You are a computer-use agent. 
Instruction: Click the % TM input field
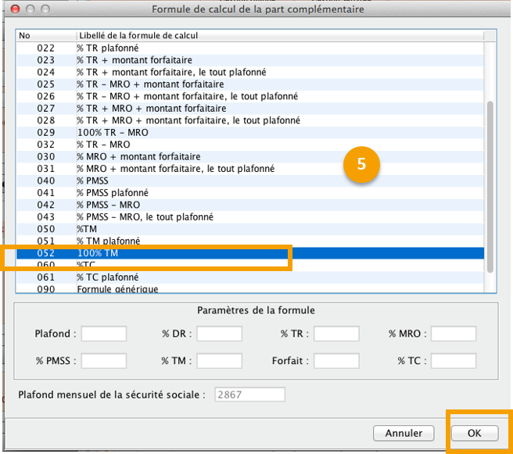click(x=219, y=361)
